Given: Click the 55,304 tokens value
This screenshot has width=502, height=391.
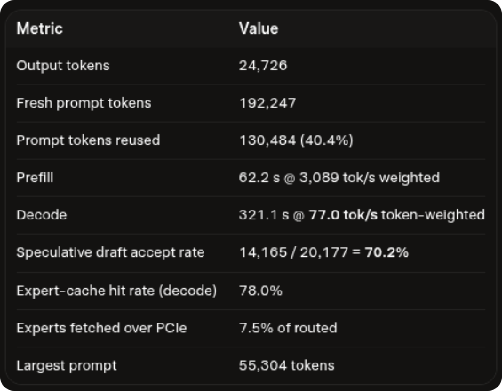Looking at the screenshot, I should (286, 365).
